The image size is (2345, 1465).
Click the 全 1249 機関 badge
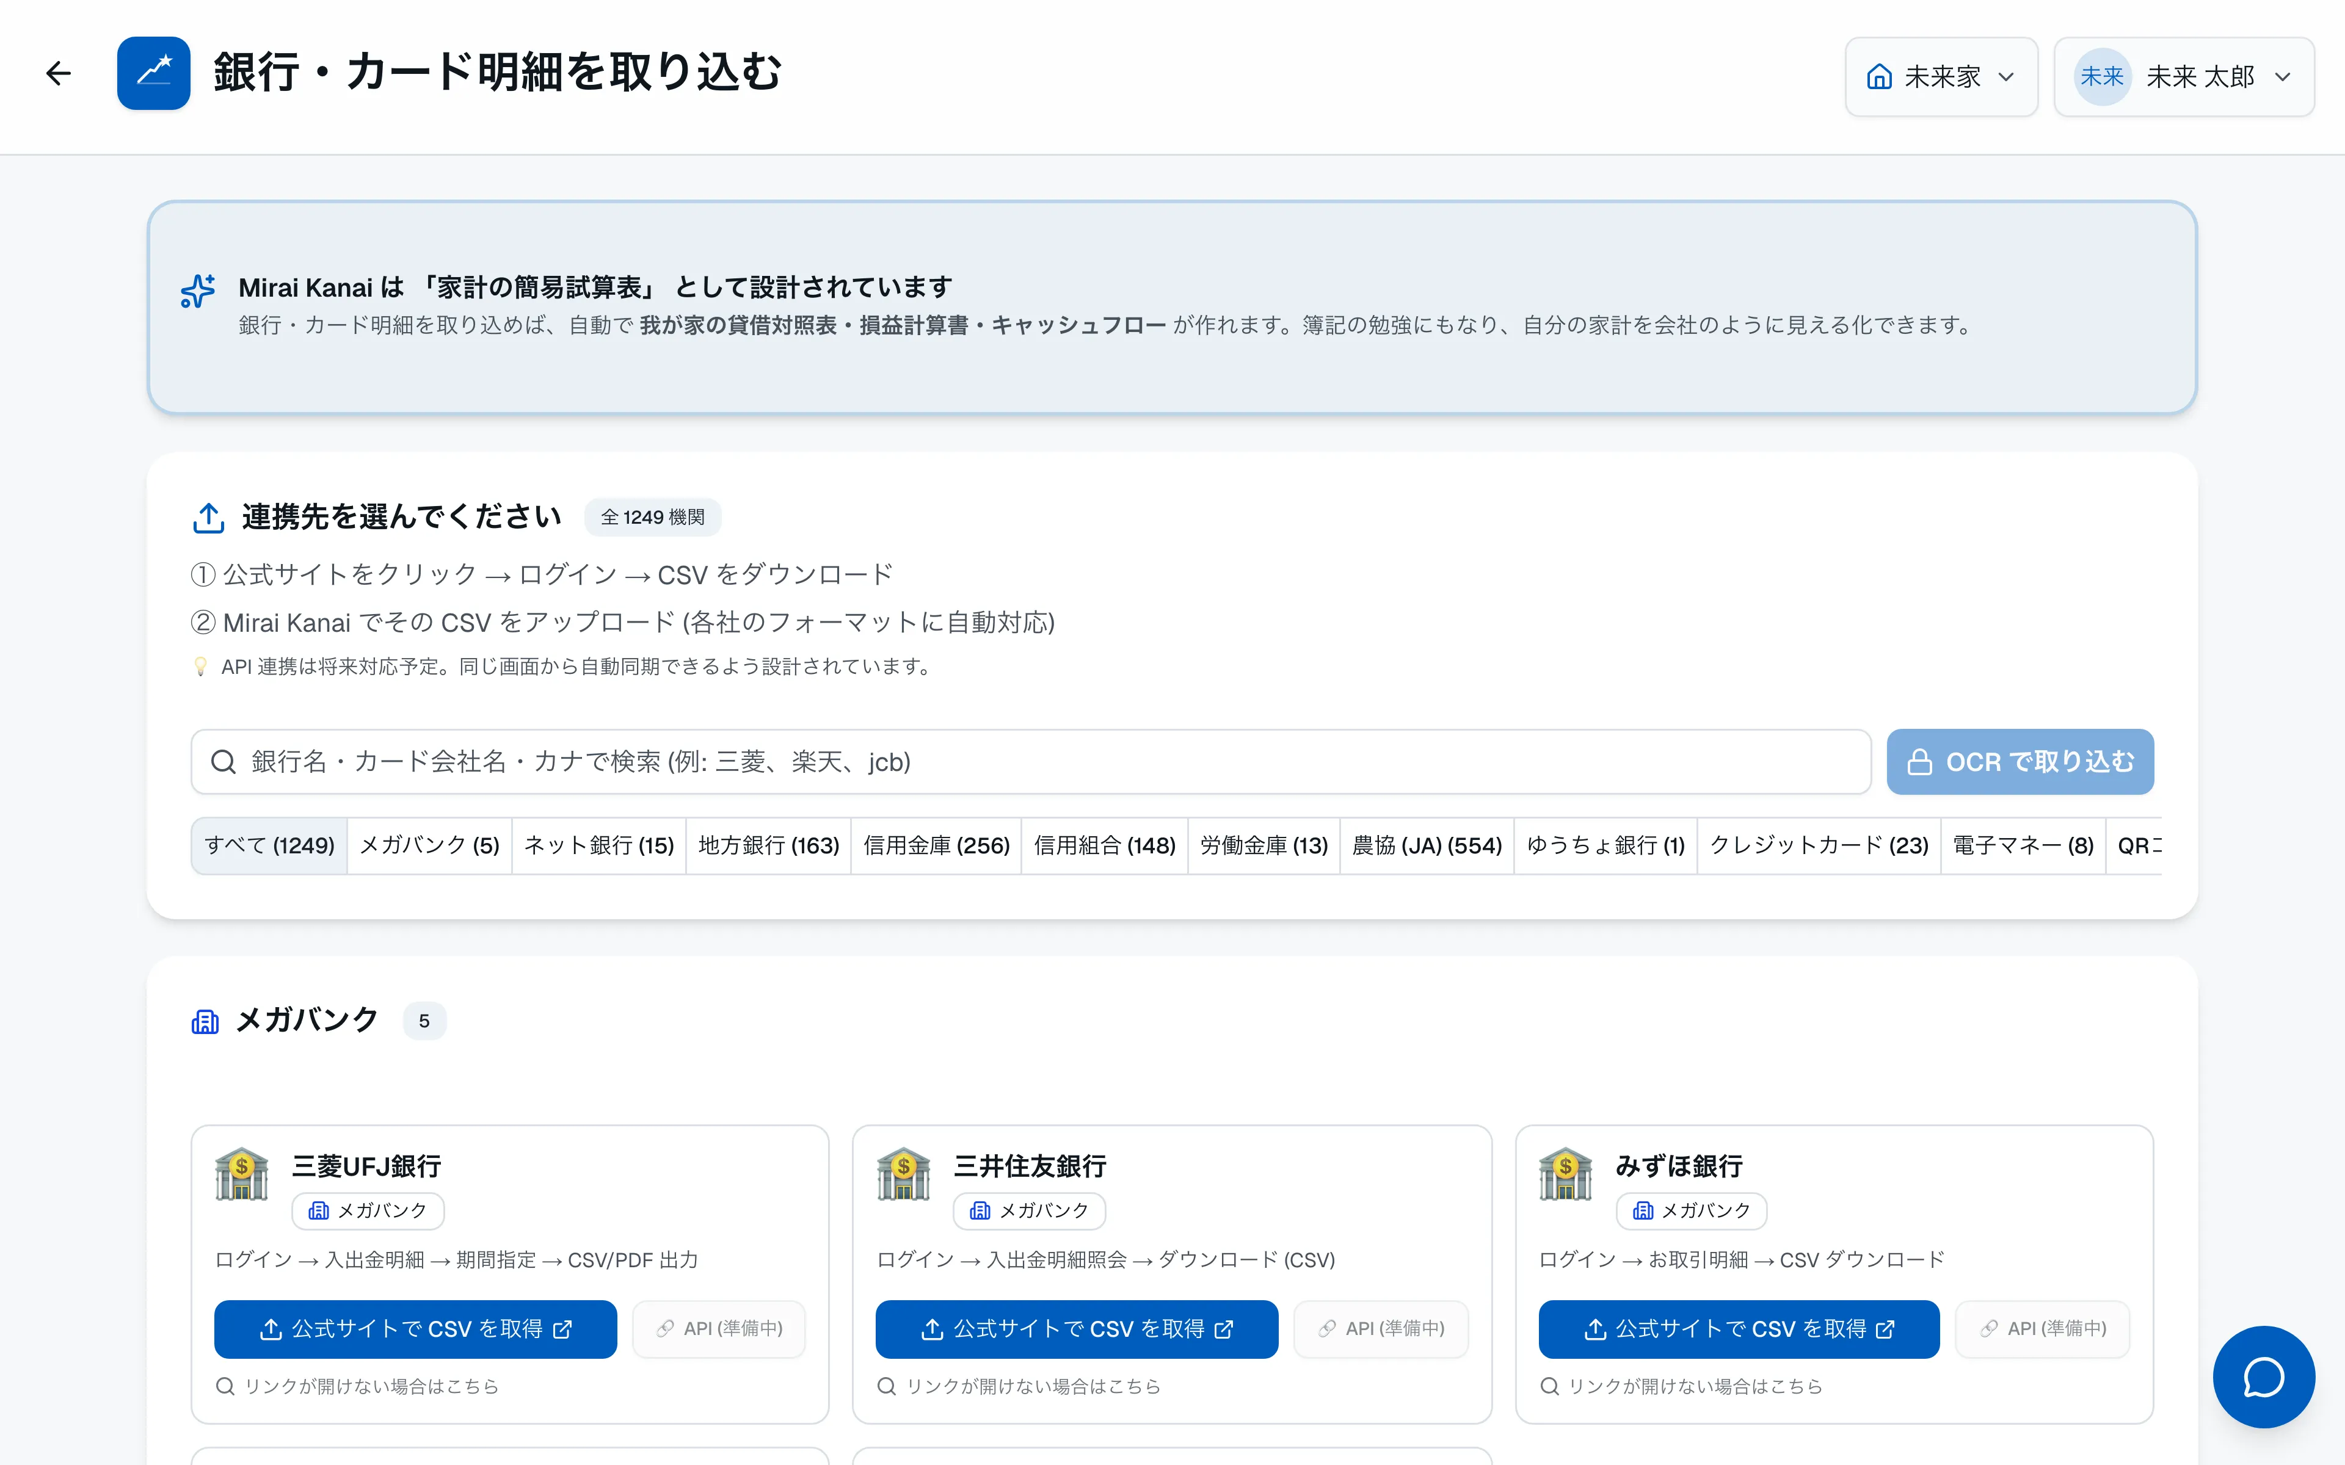click(653, 518)
